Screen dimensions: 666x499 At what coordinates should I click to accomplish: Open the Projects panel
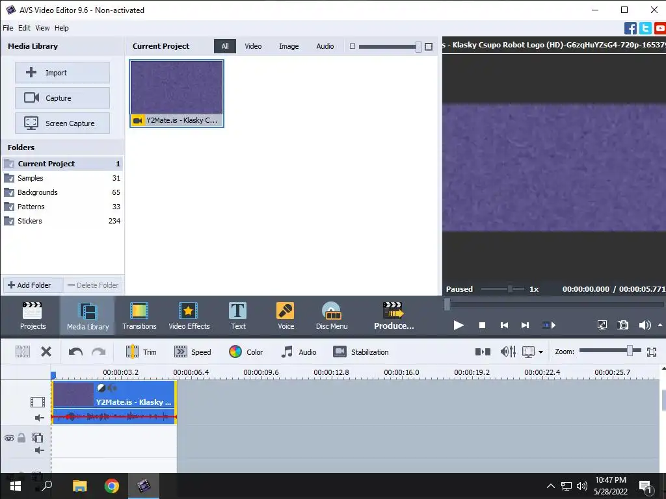pyautogui.click(x=33, y=316)
